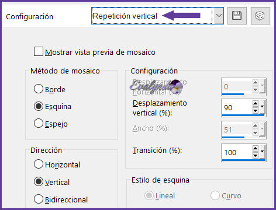Increase Desplazamiento vertical value with up arrow
The height and width of the screenshot is (210, 276).
tap(256, 103)
